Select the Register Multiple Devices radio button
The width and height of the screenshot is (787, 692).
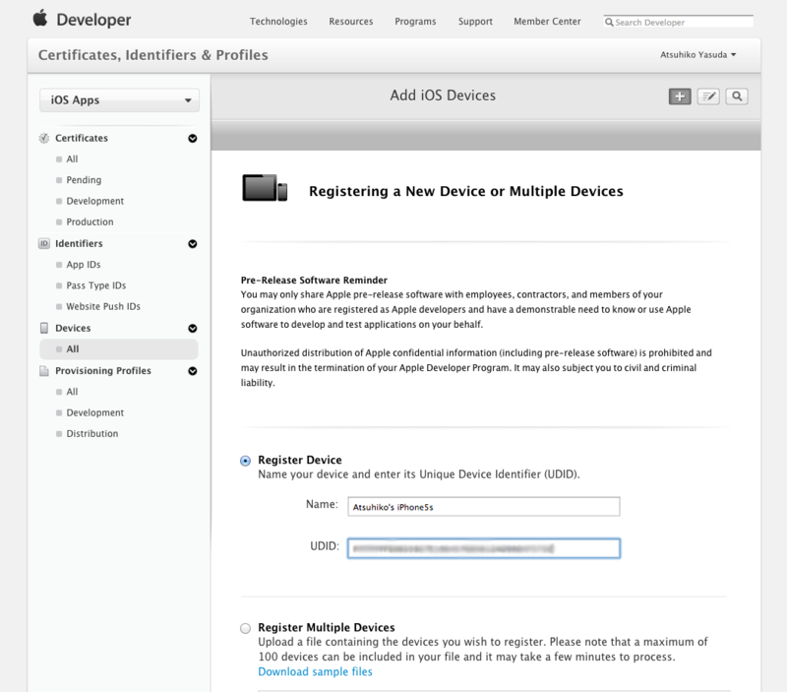(x=245, y=628)
